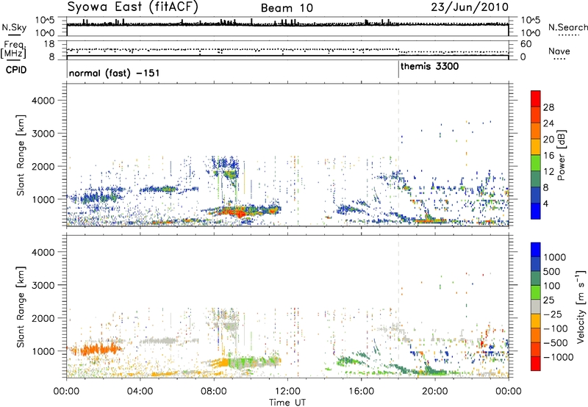Screen dimensions: 588x407
Task: Select the "1000" range tick in the velocity panel
Action: coord(43,351)
